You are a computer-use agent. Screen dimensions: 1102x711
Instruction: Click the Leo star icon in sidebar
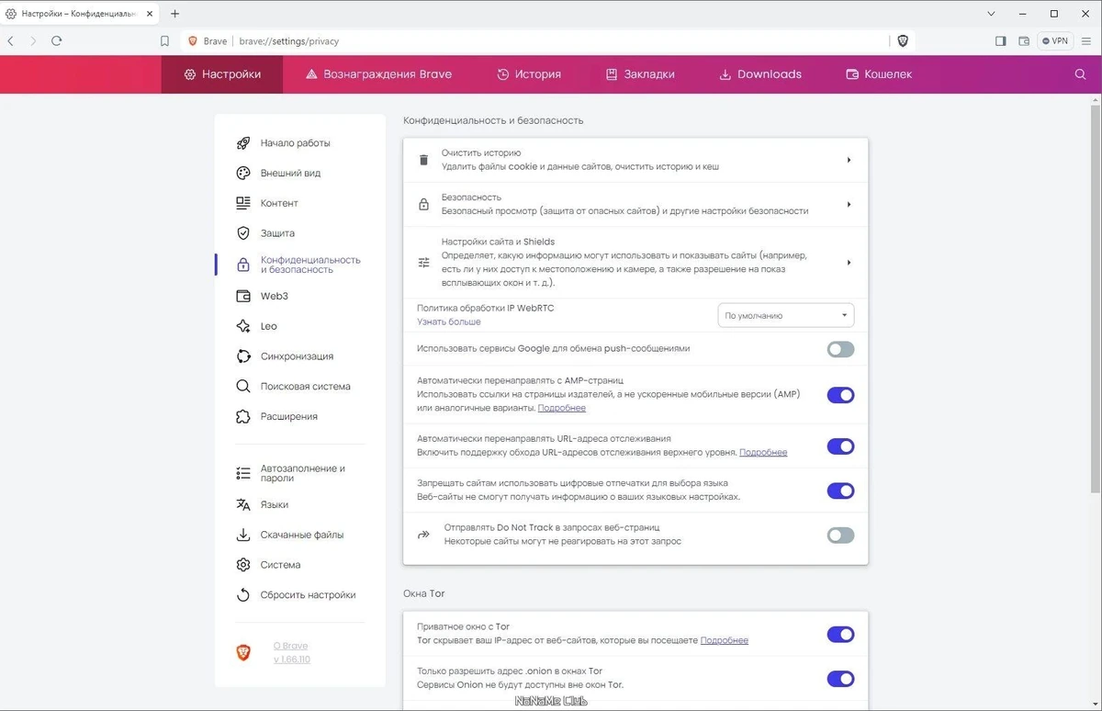point(243,326)
